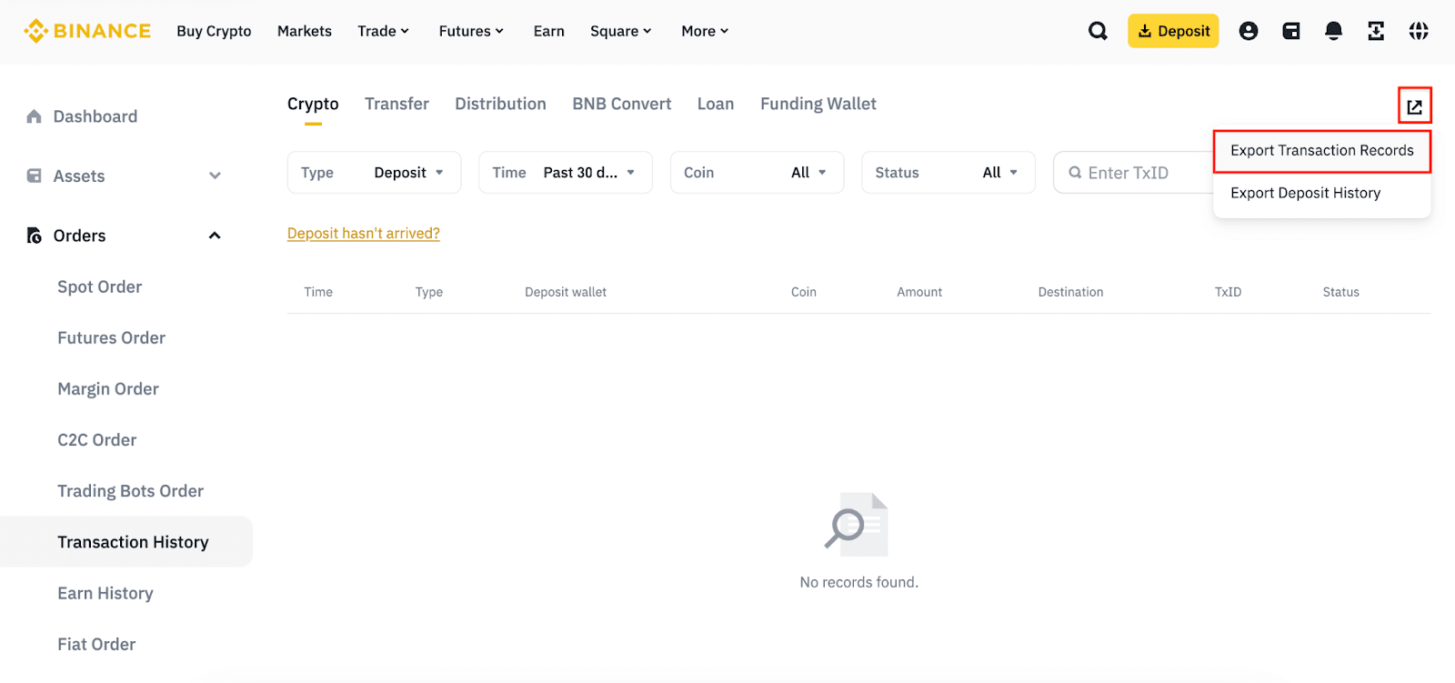
Task: Click the 'Deposit hasn't arrived?' link
Action: pyautogui.click(x=364, y=234)
